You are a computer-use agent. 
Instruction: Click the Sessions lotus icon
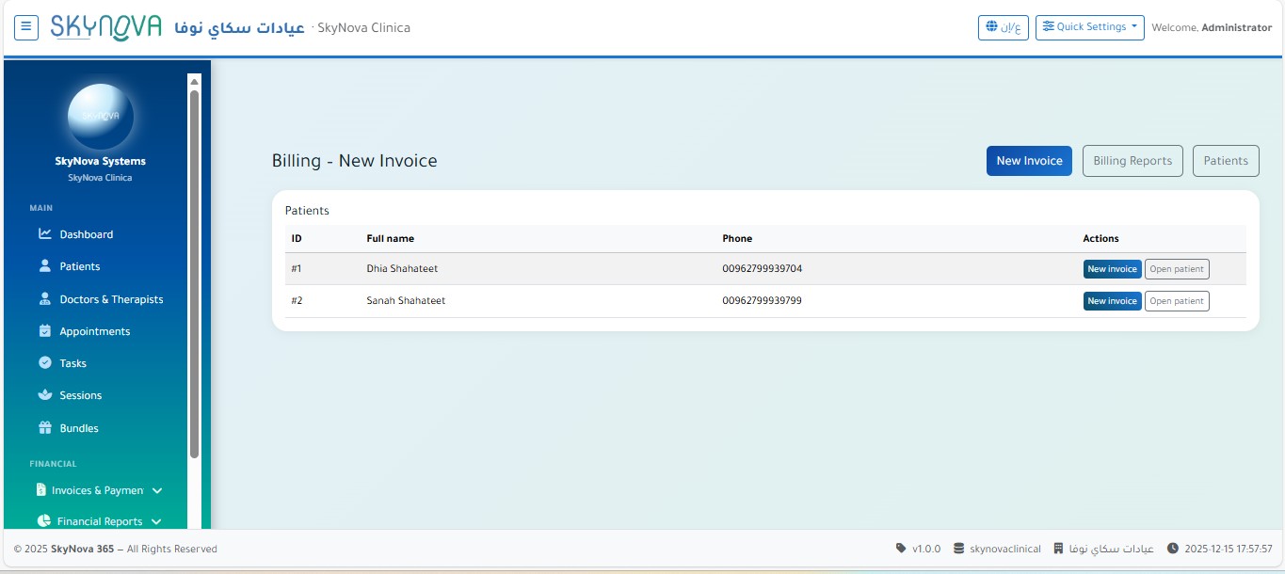tap(44, 395)
